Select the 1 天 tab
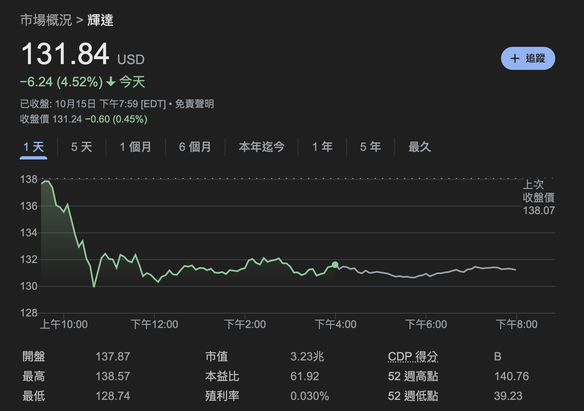584x411 pixels. click(34, 147)
